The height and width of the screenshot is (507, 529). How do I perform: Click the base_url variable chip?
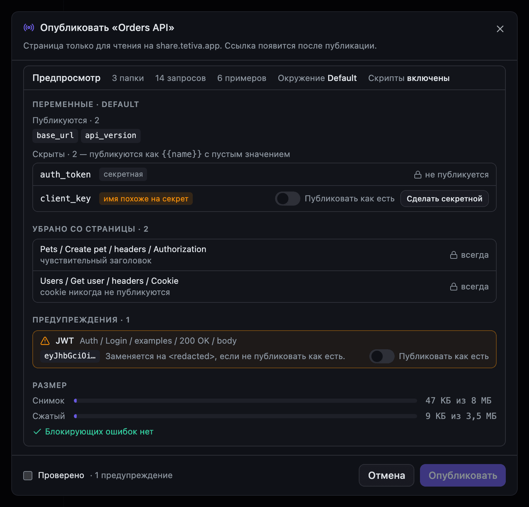pos(55,136)
